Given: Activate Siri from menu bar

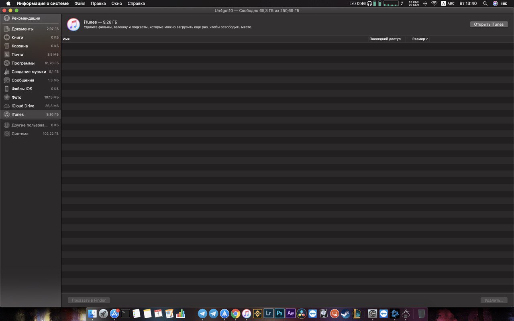Looking at the screenshot, I should coord(495,3).
